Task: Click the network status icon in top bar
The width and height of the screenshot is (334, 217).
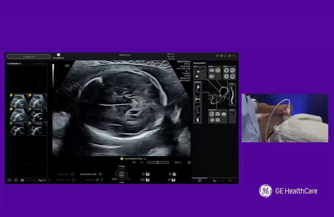Action: click(x=217, y=56)
